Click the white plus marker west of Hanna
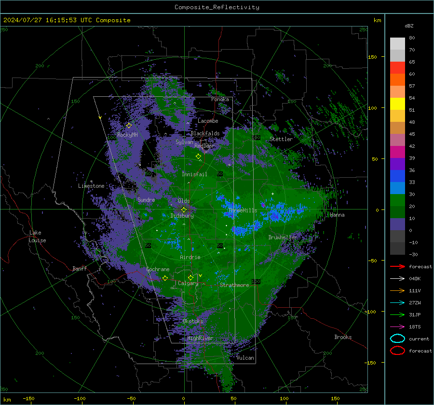434x405 pixels. pyautogui.click(x=272, y=194)
